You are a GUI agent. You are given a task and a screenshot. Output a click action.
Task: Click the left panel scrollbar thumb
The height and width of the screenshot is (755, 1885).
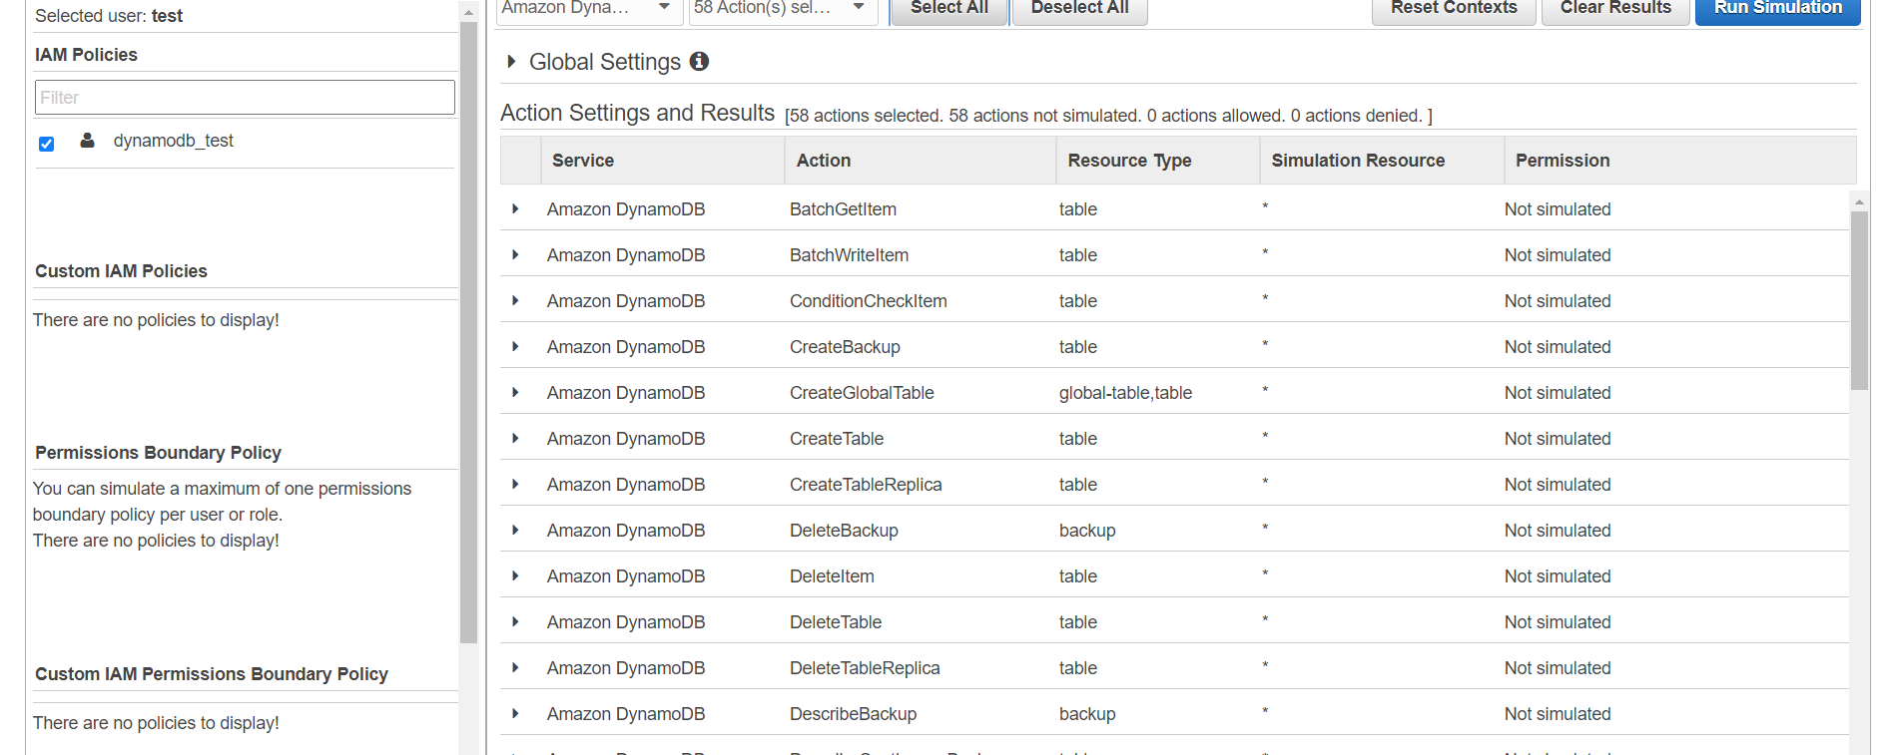tap(468, 332)
